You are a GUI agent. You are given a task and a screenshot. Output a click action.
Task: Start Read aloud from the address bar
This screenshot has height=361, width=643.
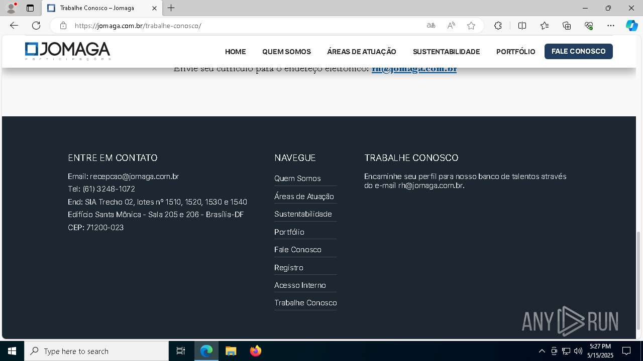[451, 26]
